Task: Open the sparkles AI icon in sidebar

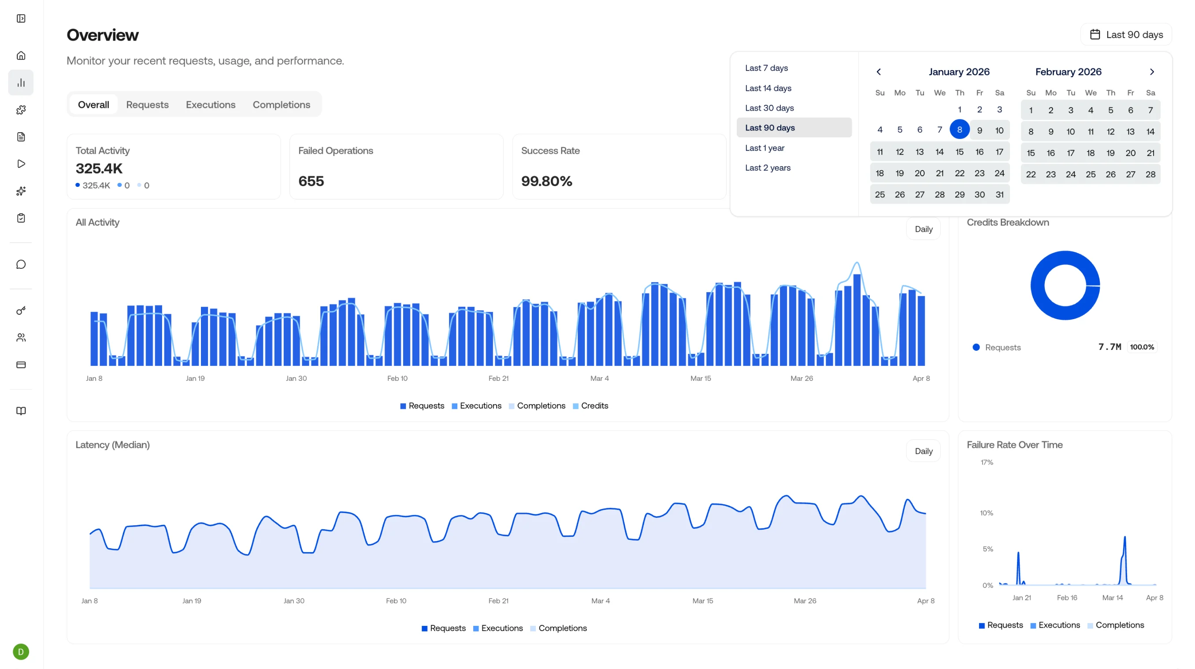Action: [x=21, y=191]
